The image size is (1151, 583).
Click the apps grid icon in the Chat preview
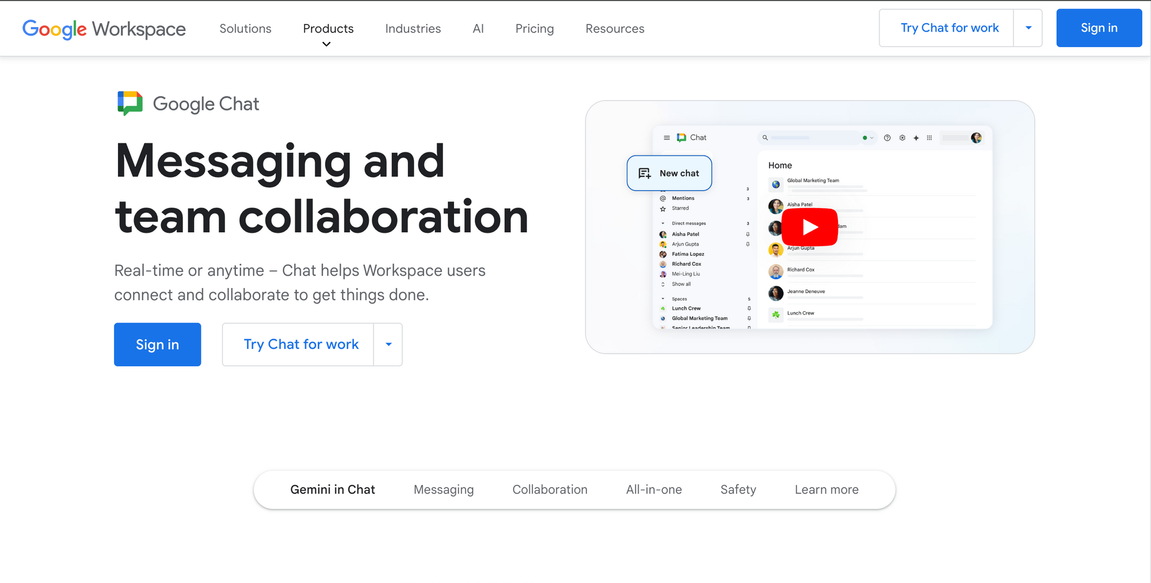tap(929, 138)
